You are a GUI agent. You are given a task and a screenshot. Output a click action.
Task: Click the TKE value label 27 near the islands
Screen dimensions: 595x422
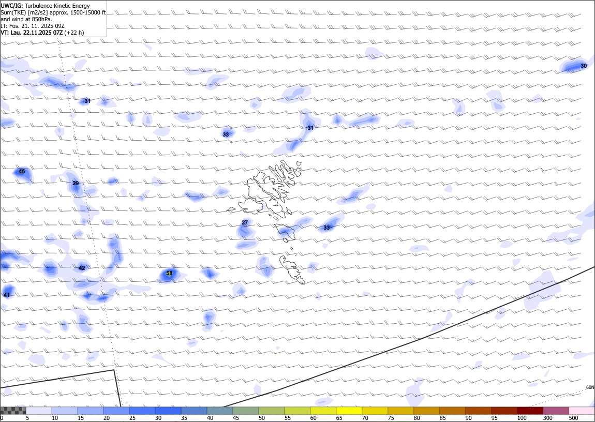245,222
